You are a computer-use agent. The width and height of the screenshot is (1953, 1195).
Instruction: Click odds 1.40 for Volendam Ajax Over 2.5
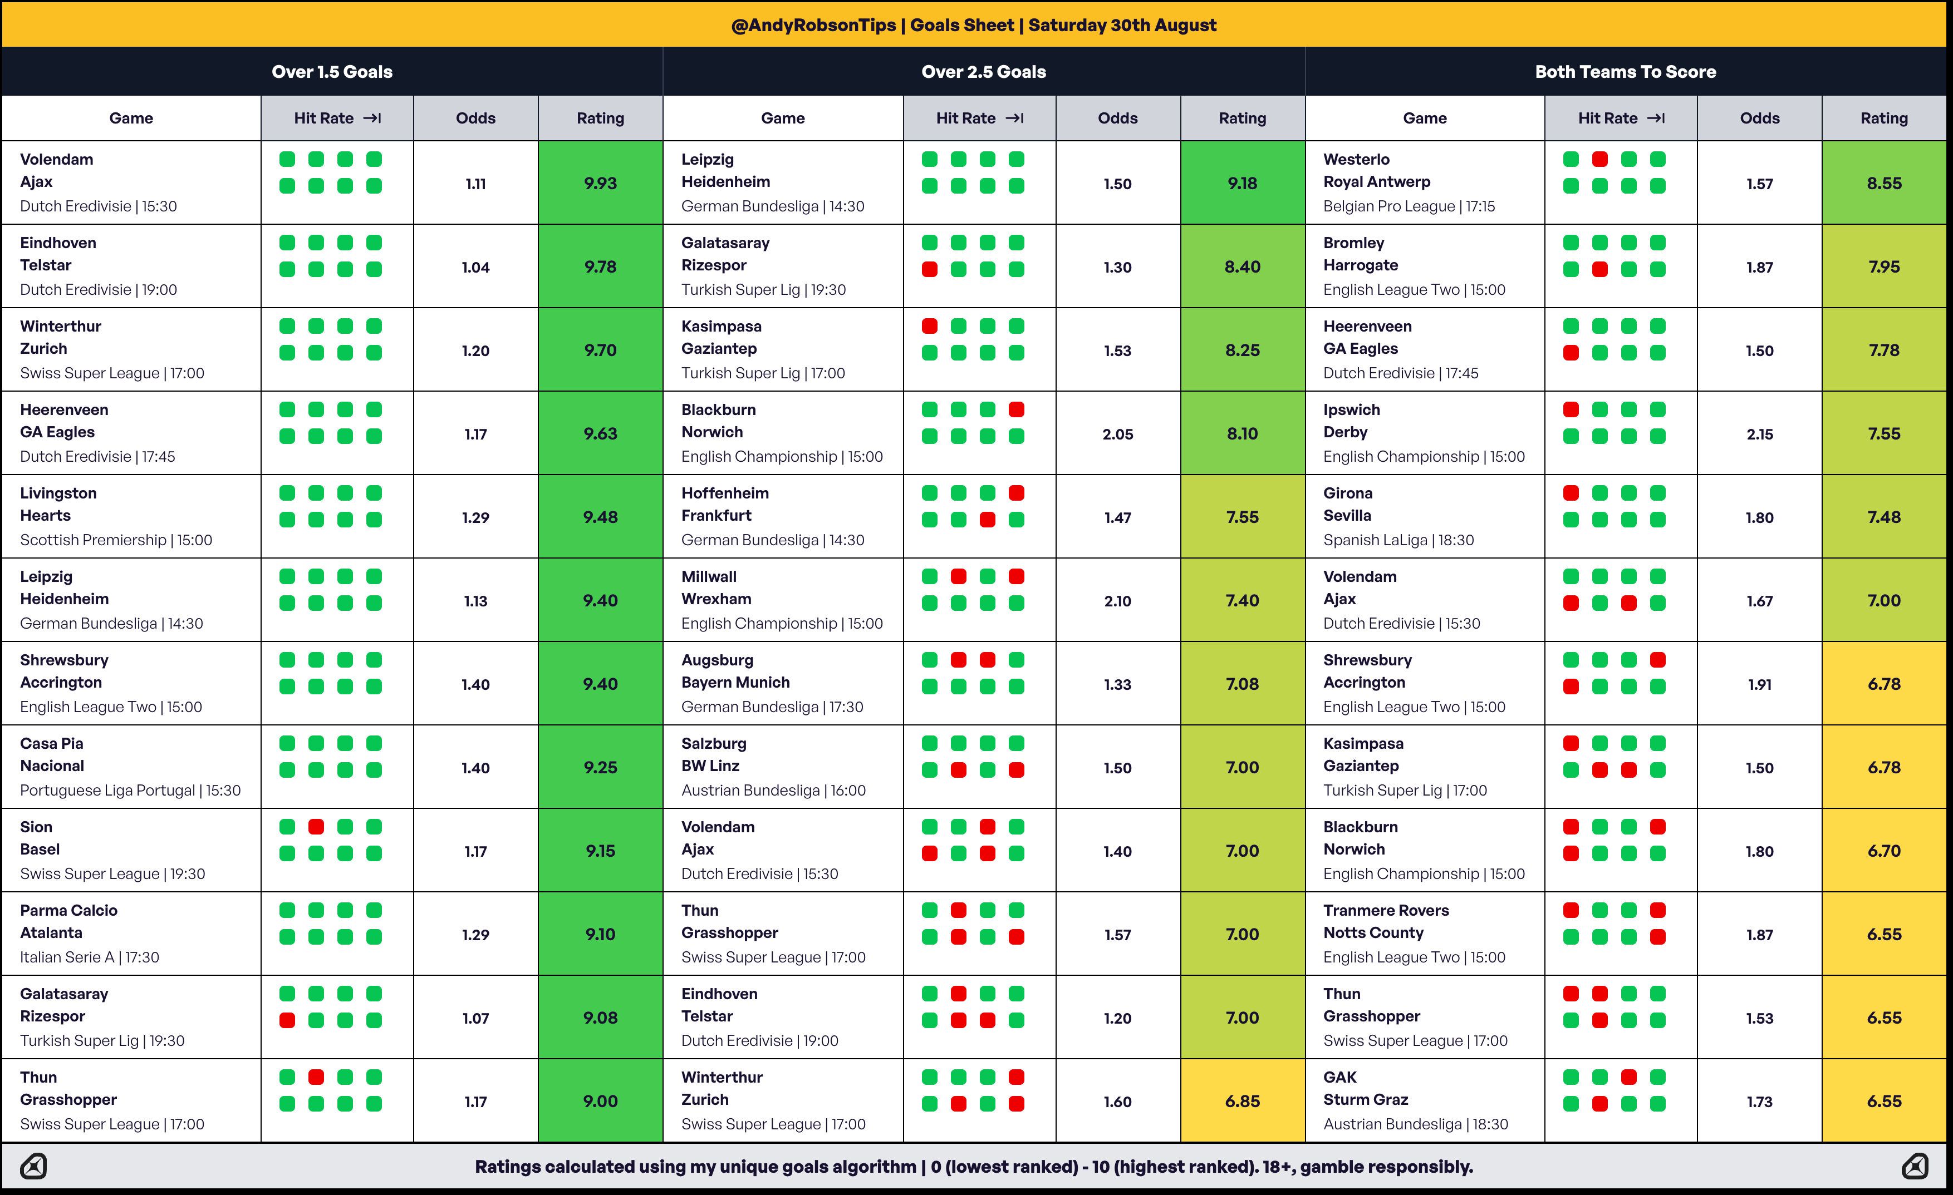tap(1117, 851)
